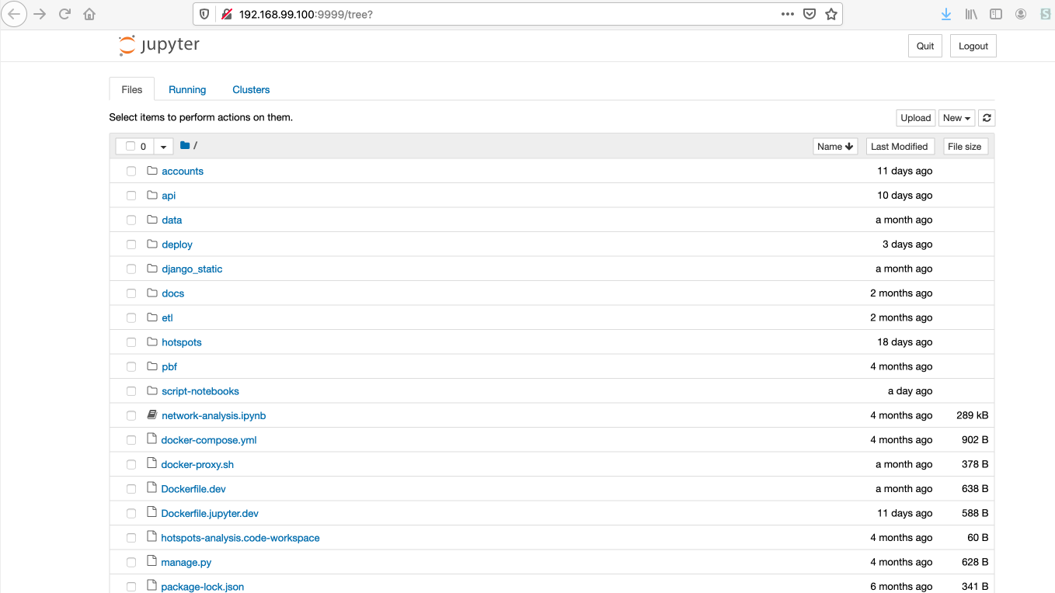Switch to the Running tab
The width and height of the screenshot is (1055, 593).
(186, 88)
